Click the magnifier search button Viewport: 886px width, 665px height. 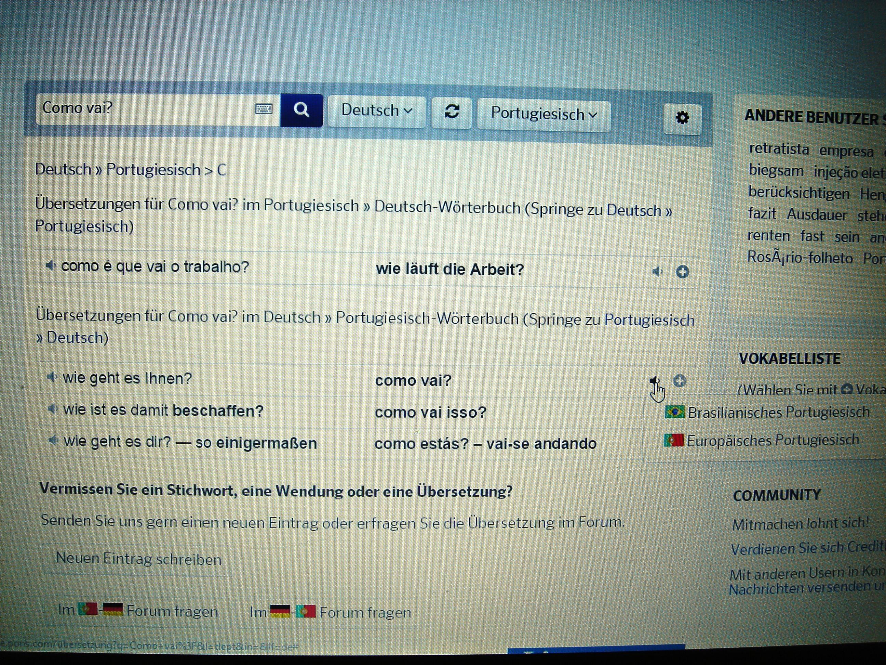click(x=301, y=110)
